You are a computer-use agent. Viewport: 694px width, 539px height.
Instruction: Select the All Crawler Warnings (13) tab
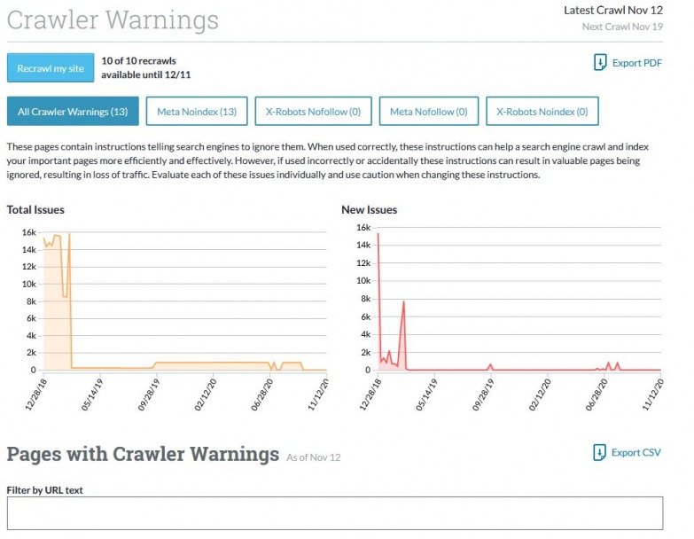[73, 112]
